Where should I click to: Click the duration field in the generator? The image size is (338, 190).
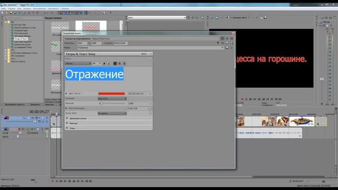click(121, 43)
